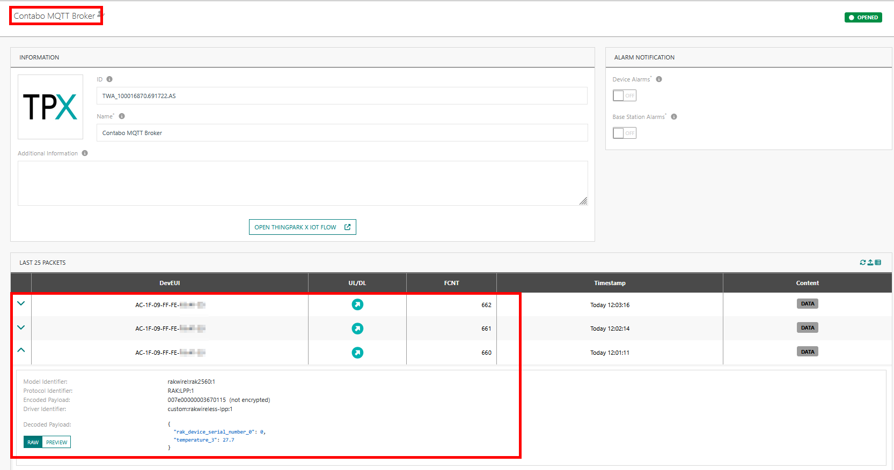Click encoded payload 007e00000003670115
The image size is (894, 470).
pos(196,400)
